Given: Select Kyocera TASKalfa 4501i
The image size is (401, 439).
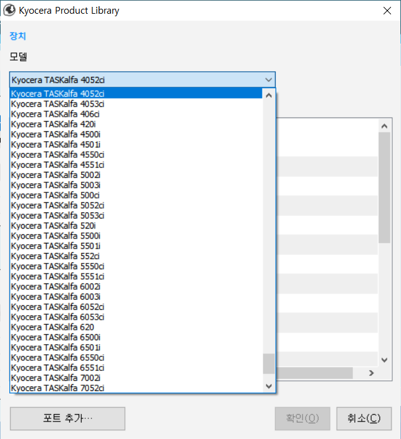Looking at the screenshot, I should (136, 144).
